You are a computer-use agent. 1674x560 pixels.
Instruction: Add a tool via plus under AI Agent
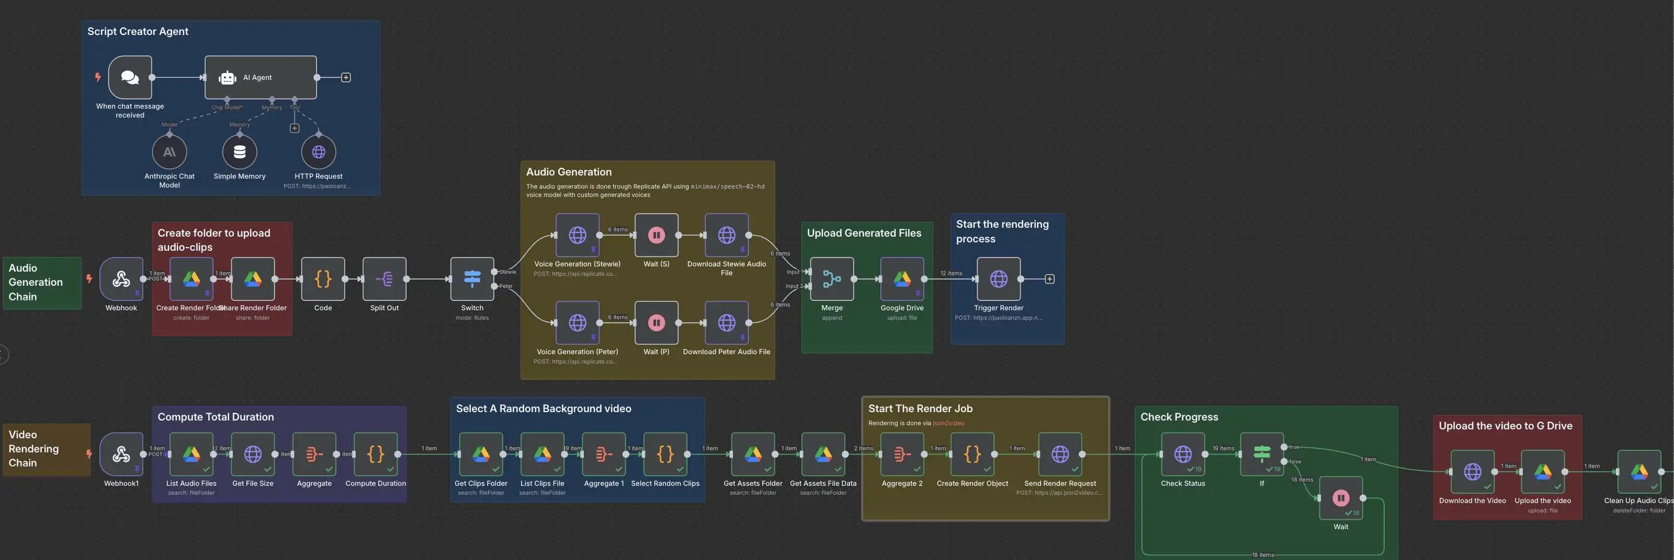pyautogui.click(x=295, y=129)
